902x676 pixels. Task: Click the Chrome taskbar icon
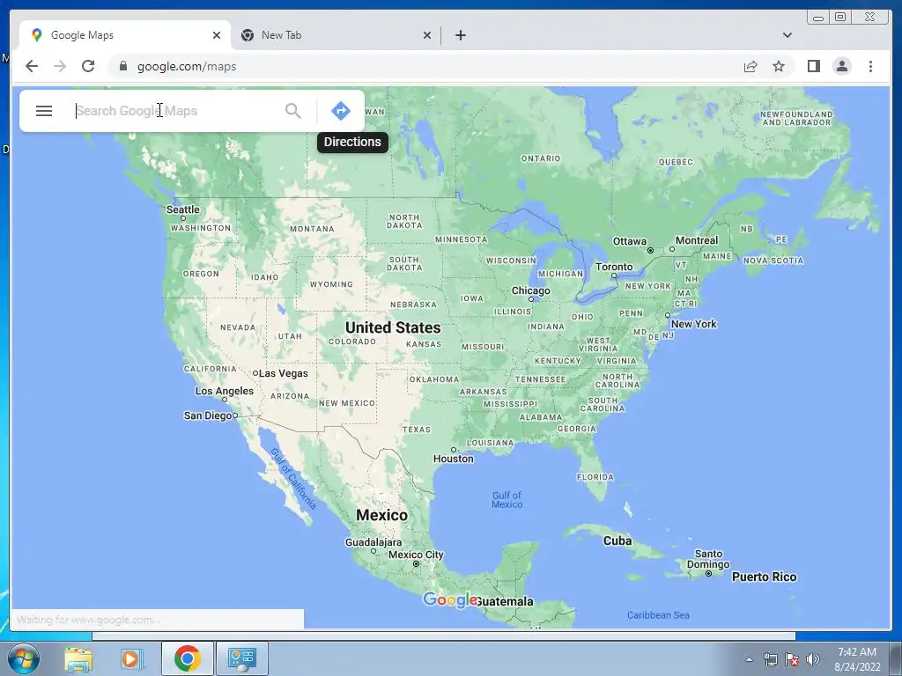point(187,658)
